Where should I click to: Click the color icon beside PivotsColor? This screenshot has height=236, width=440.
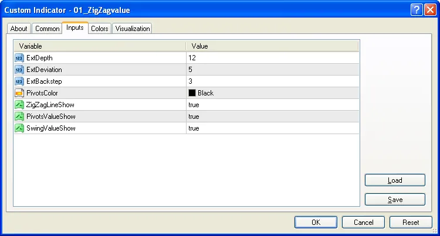coord(19,93)
